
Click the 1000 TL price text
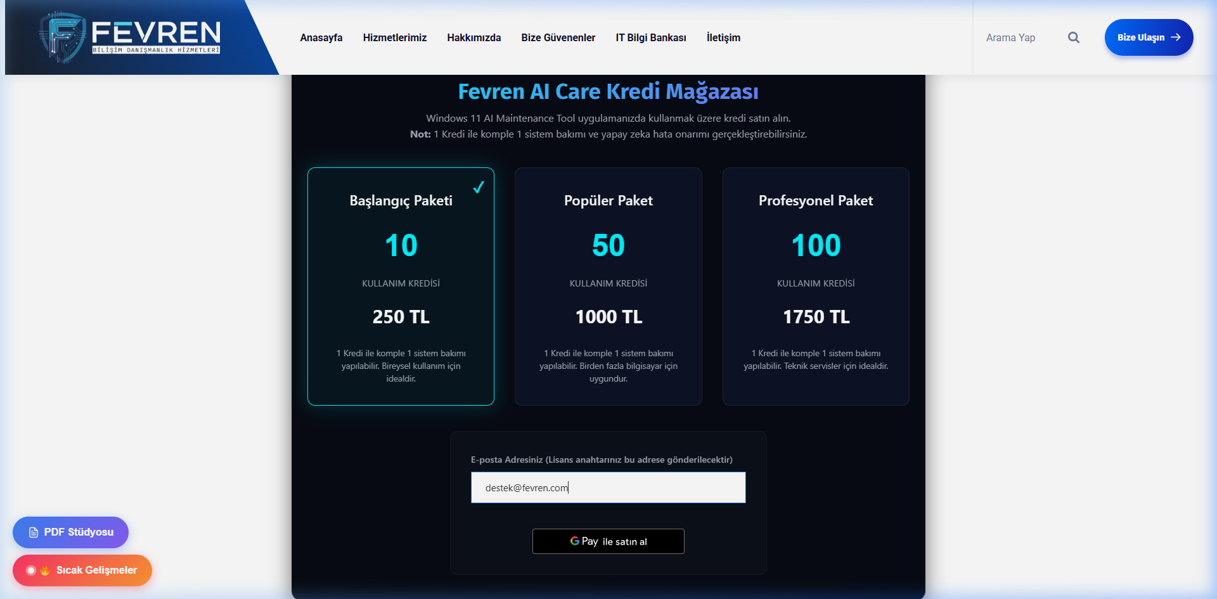point(608,317)
